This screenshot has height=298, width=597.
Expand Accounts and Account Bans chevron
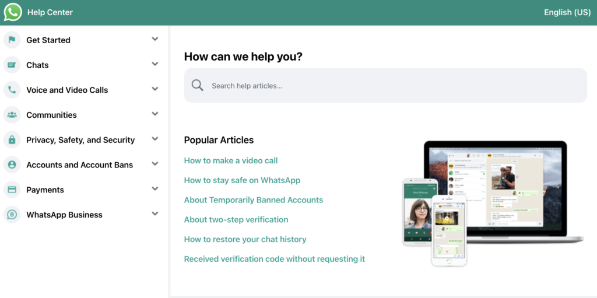tap(155, 163)
